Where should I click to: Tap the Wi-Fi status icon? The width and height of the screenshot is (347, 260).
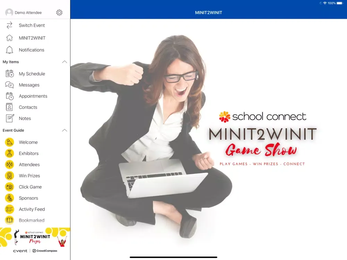tap(325, 3)
